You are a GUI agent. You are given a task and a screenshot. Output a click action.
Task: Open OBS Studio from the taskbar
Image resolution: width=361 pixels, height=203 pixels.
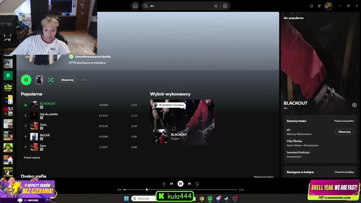tap(235, 198)
